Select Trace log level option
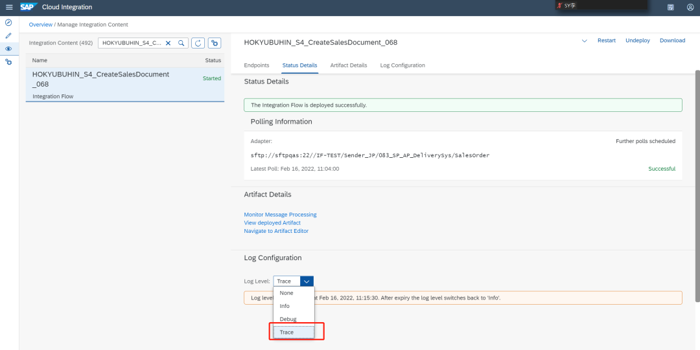This screenshot has height=350, width=700. pyautogui.click(x=294, y=332)
